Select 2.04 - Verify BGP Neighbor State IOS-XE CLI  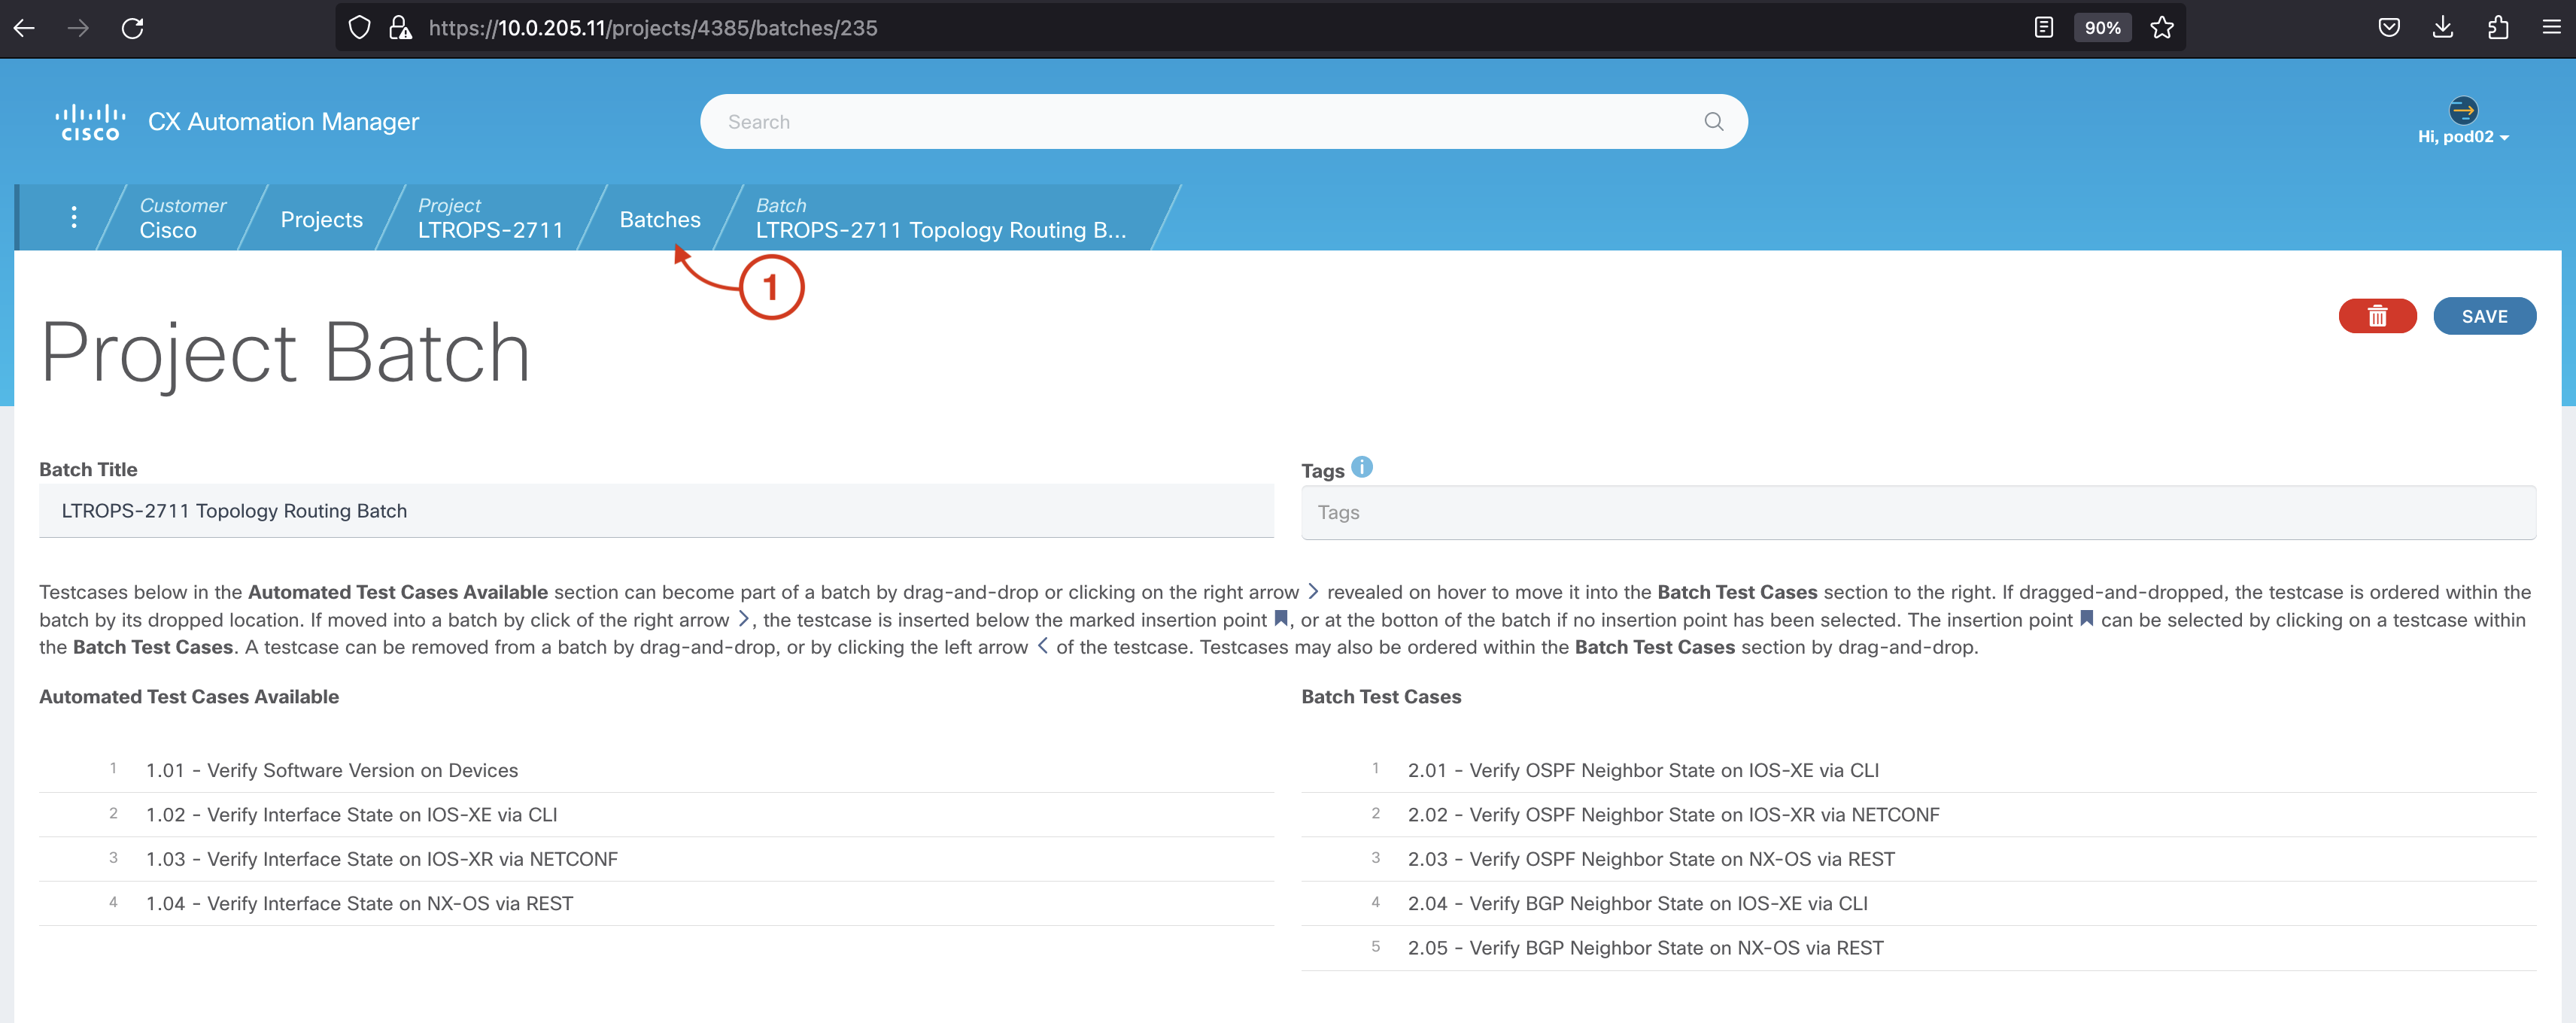(1918, 903)
